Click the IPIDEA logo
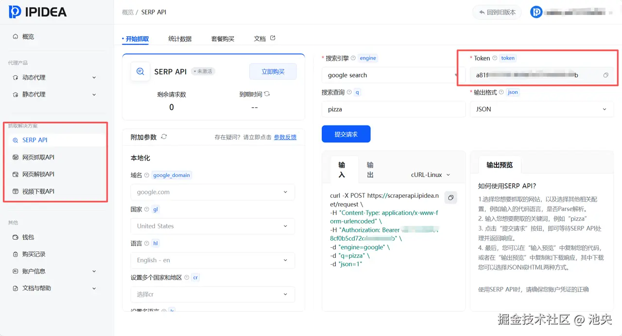The width and height of the screenshot is (622, 336). click(37, 12)
